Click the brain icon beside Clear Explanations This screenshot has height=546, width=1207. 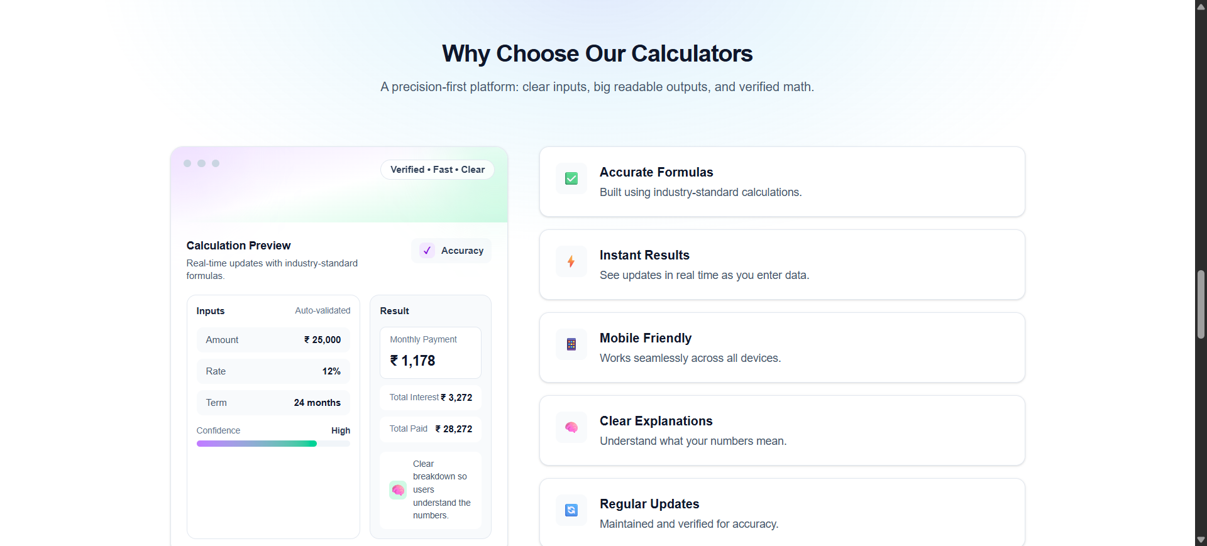point(571,427)
